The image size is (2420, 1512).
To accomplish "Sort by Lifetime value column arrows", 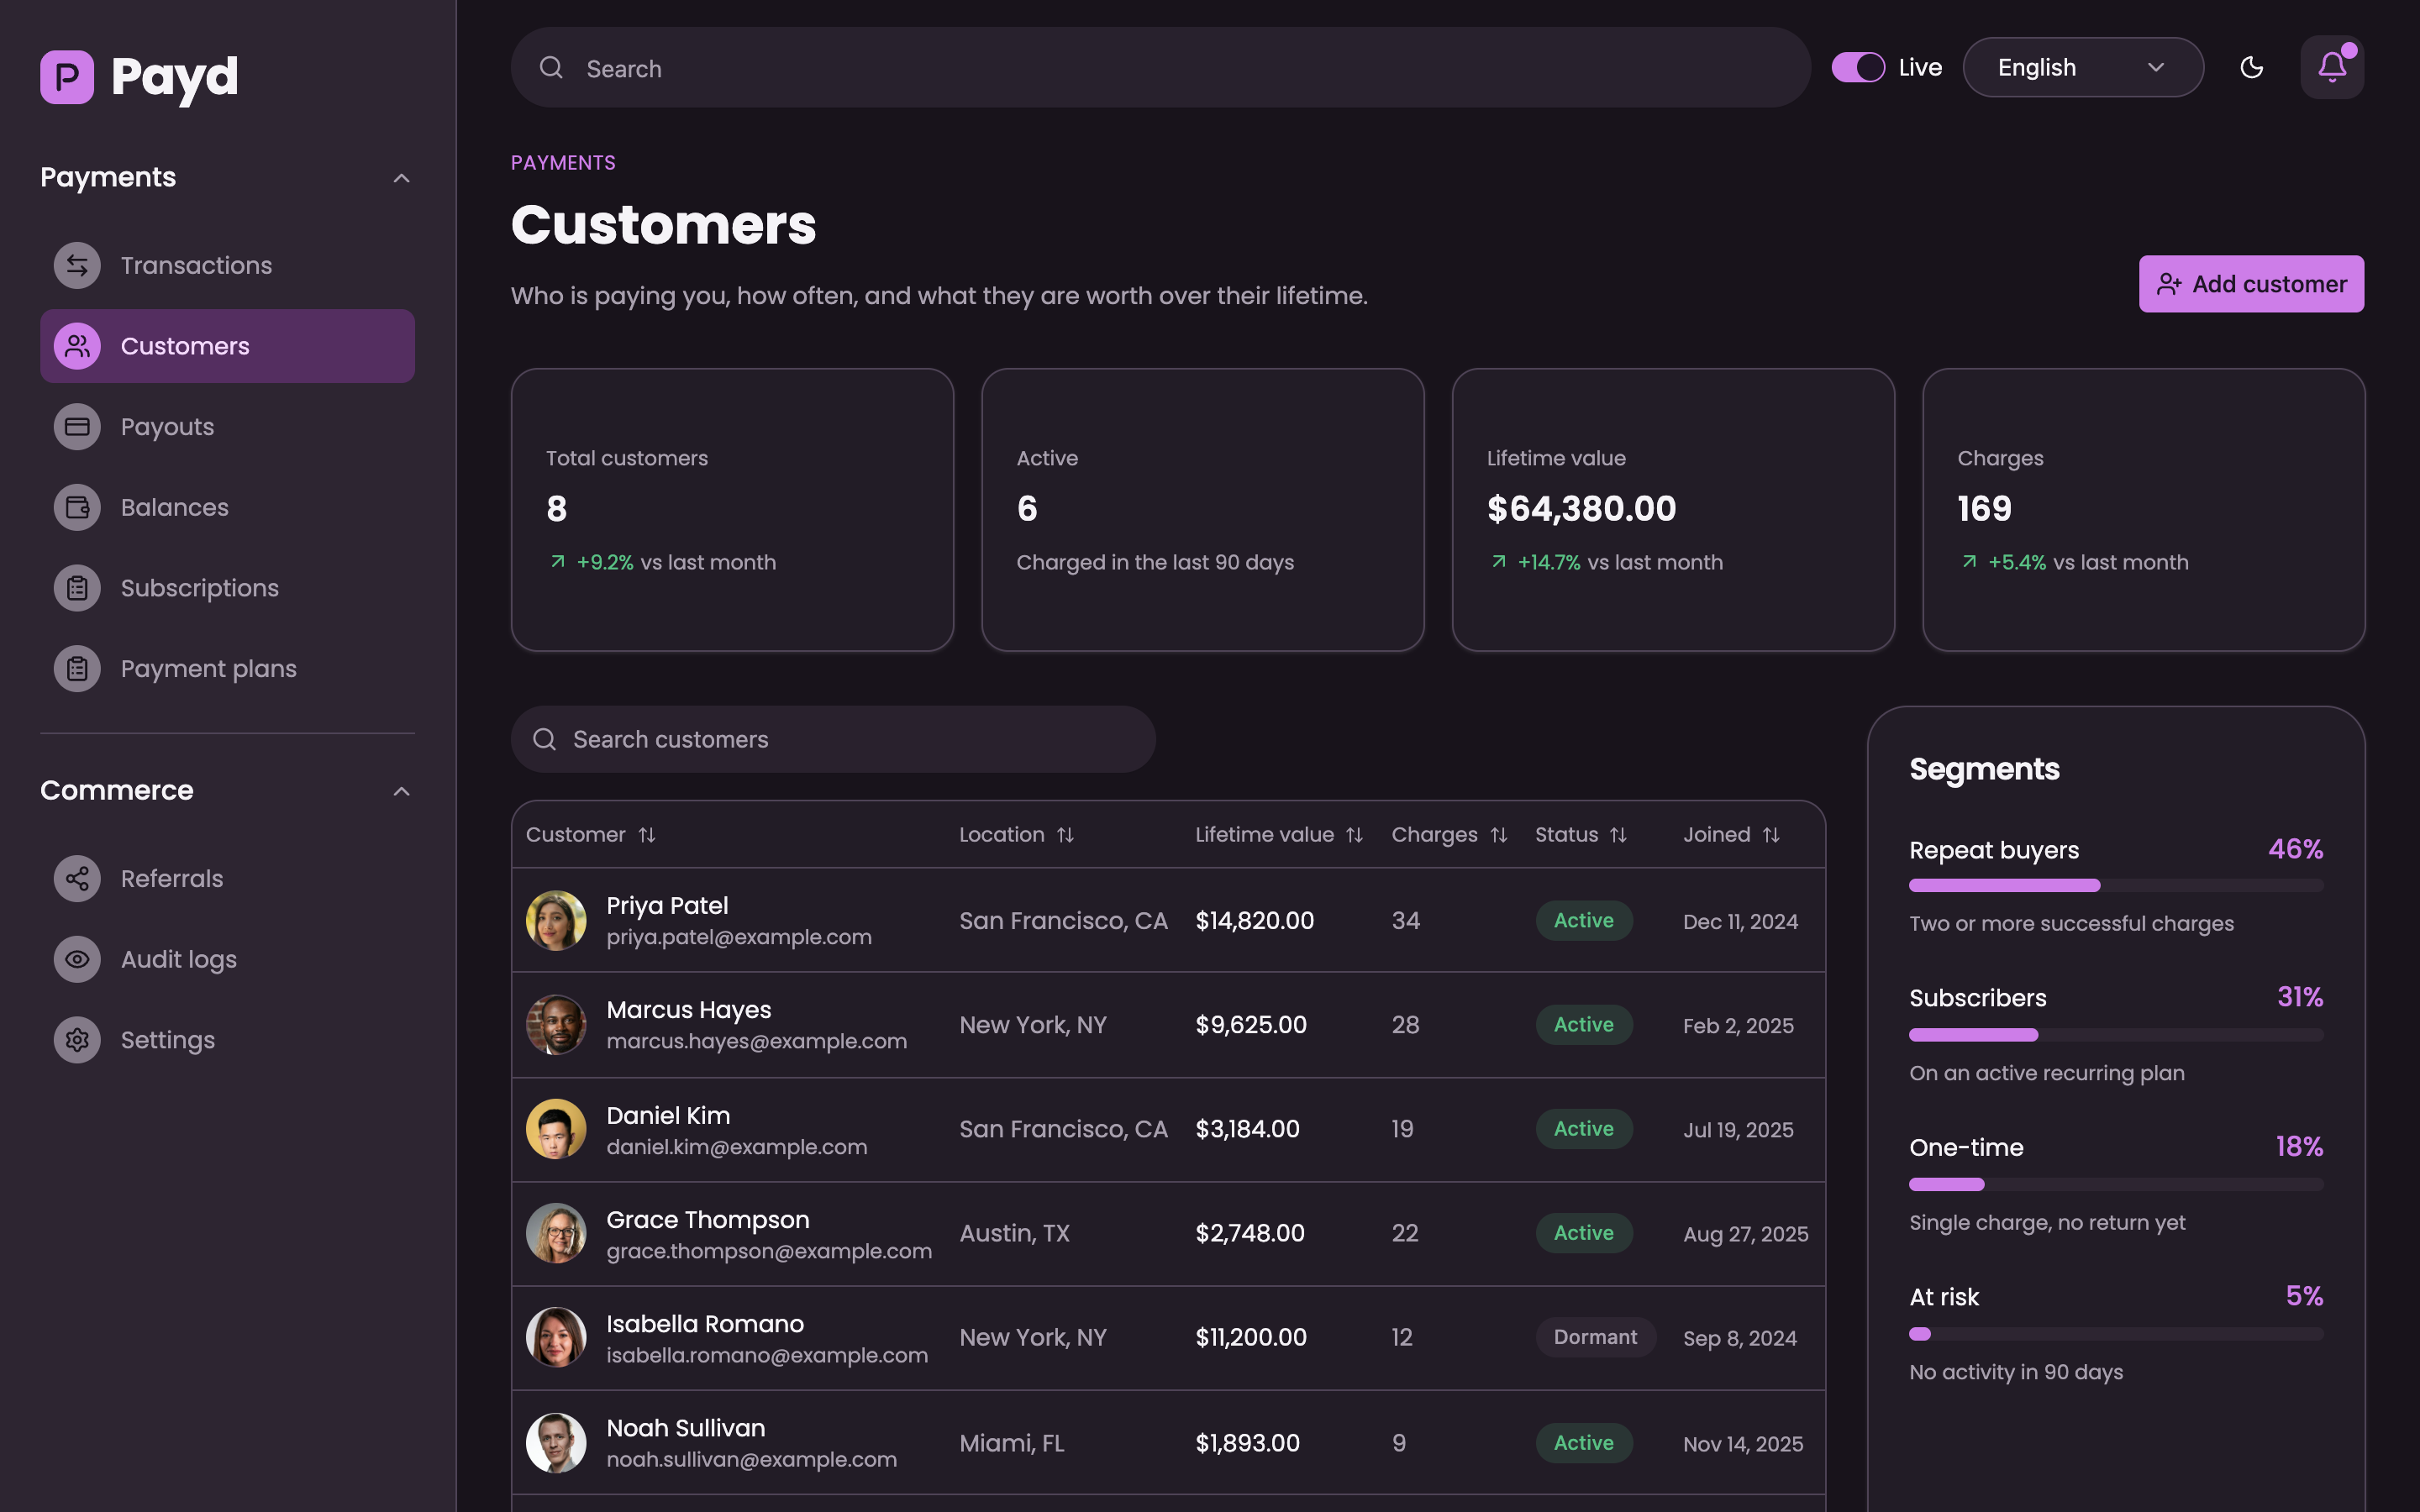I will pyautogui.click(x=1355, y=835).
